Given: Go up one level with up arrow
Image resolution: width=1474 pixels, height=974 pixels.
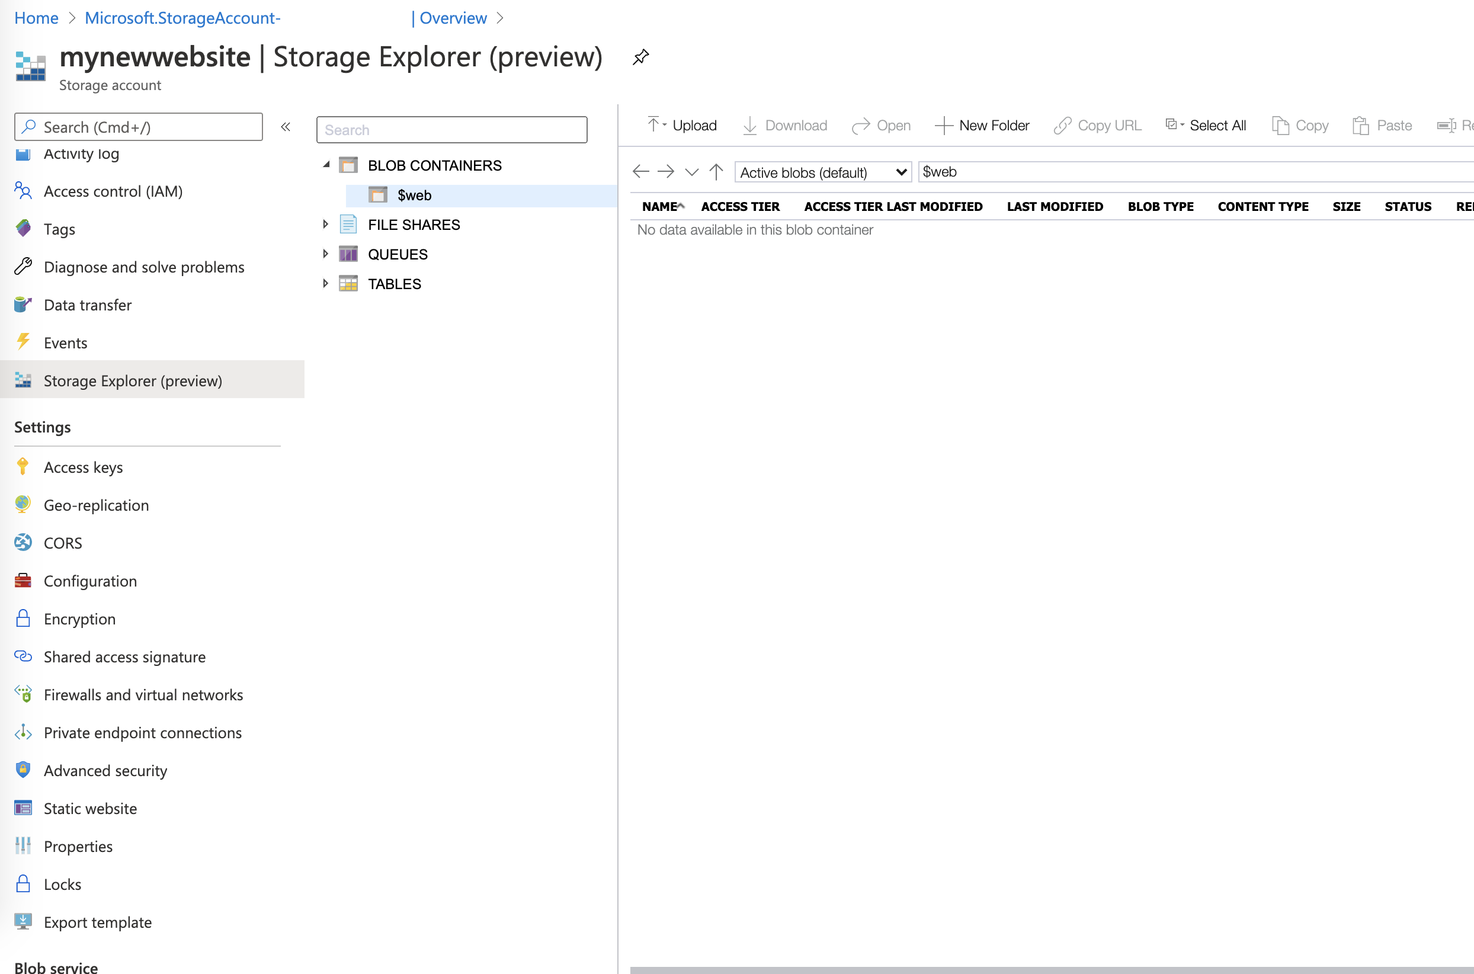Looking at the screenshot, I should [716, 171].
